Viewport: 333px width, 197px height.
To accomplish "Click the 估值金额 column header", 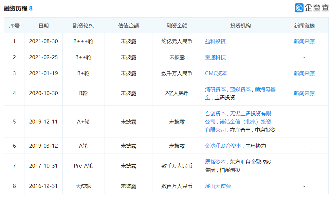I will 128,25.
